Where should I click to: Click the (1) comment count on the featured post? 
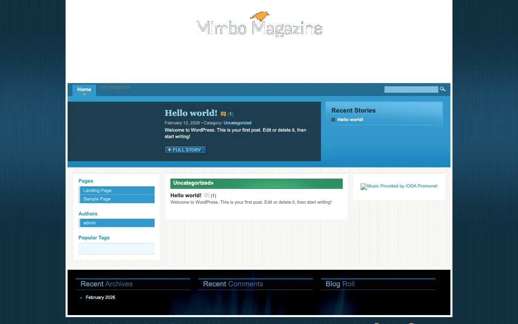[230, 114]
